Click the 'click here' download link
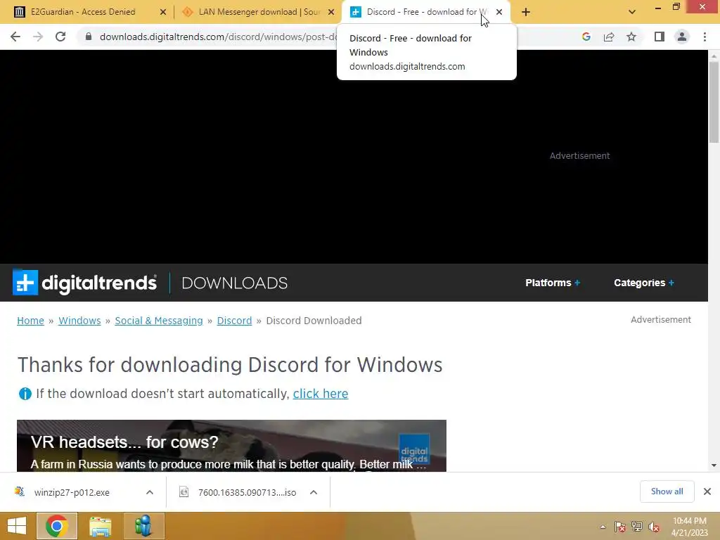This screenshot has width=720, height=540. (x=321, y=394)
